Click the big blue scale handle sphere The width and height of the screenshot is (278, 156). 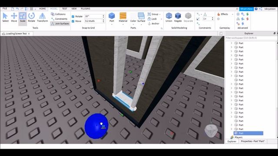(x=96, y=126)
